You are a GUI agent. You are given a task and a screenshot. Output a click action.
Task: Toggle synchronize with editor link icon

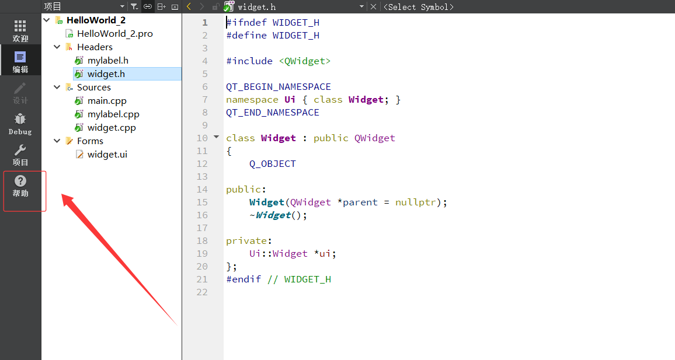click(148, 6)
